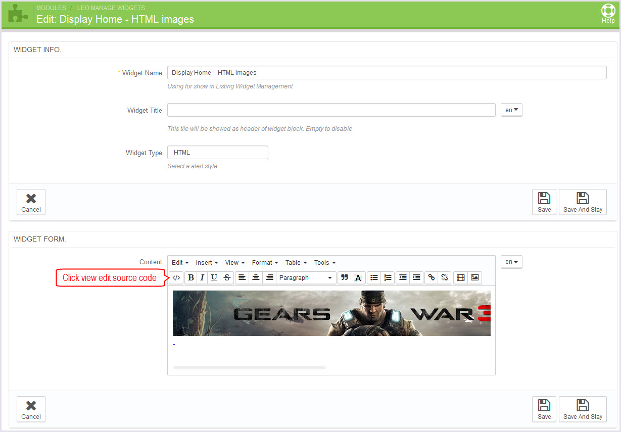Viewport: 621px width, 432px height.
Task: Click the green puzzle-piece module icon
Action: point(18,14)
